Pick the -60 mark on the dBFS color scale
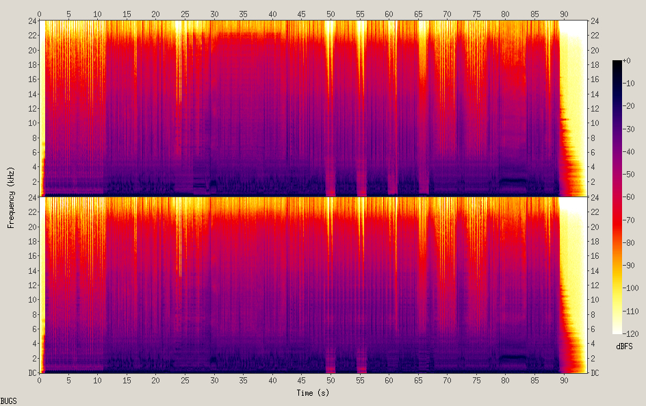 click(x=629, y=197)
